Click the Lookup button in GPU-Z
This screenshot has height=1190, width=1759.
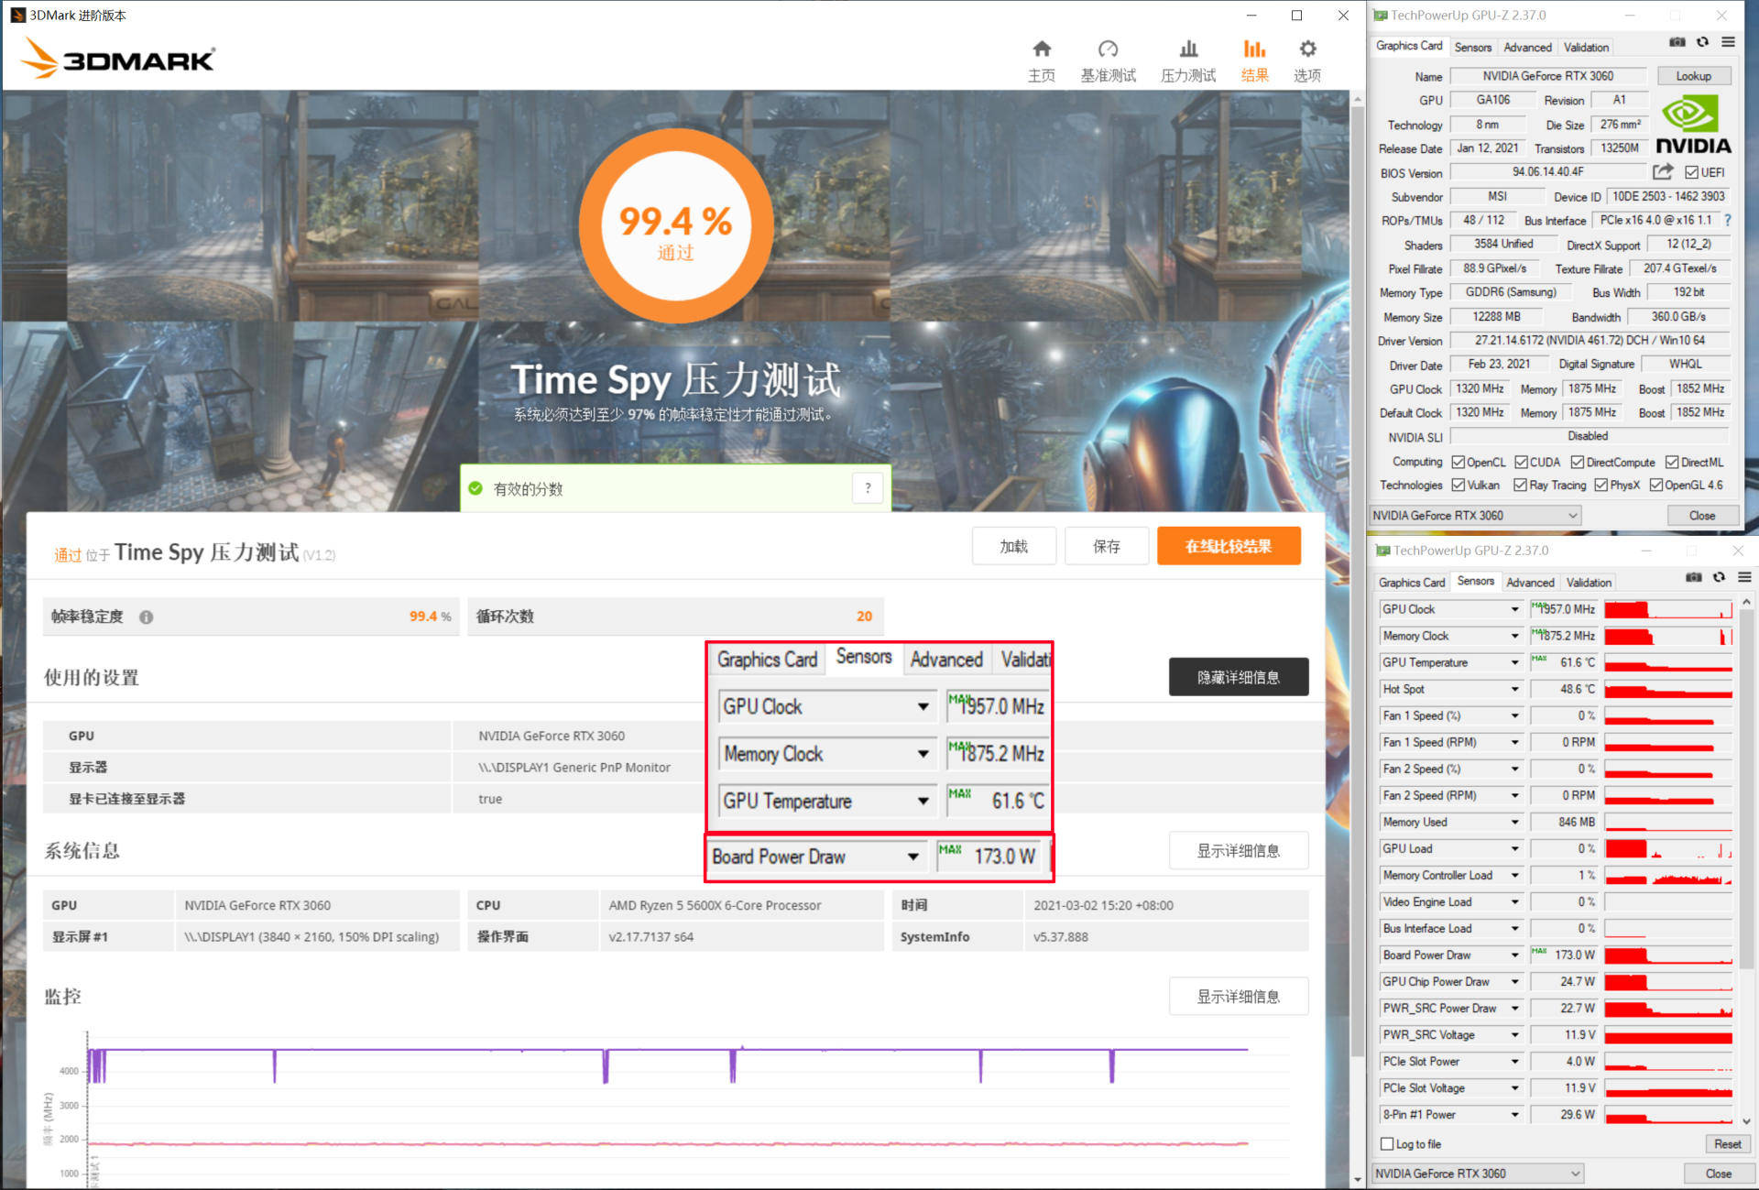pos(1693,76)
